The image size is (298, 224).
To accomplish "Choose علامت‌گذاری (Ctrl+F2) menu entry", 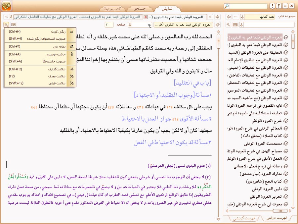I will tap(40, 69).
